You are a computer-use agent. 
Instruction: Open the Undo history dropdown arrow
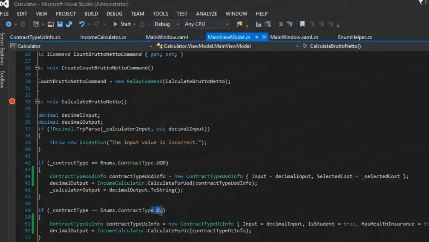pyautogui.click(x=89, y=24)
